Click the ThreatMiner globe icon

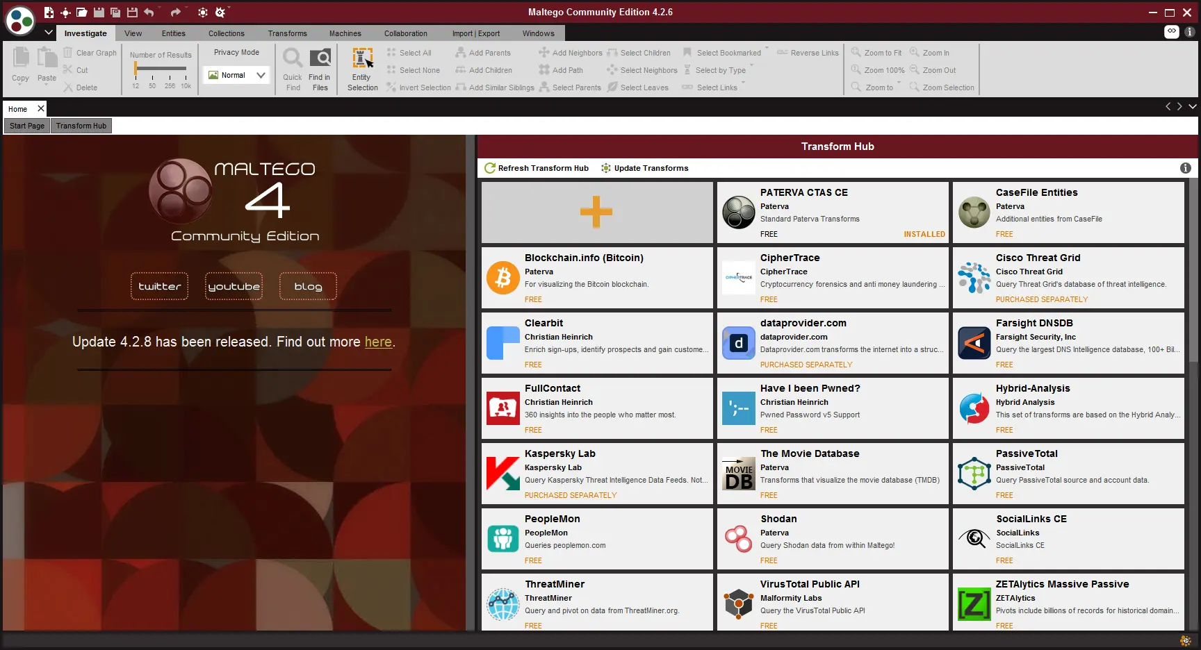503,604
